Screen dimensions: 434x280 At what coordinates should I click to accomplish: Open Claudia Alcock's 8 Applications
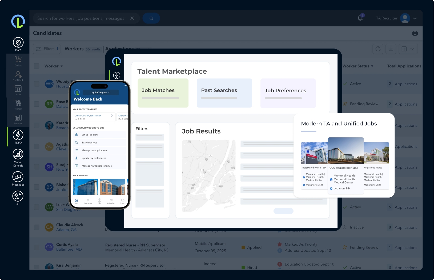[403, 227]
